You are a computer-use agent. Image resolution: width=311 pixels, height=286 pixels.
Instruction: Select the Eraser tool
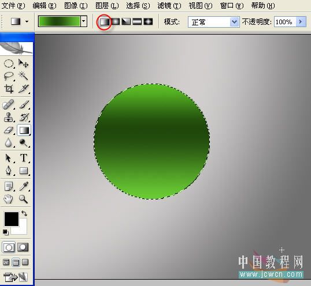[8, 130]
